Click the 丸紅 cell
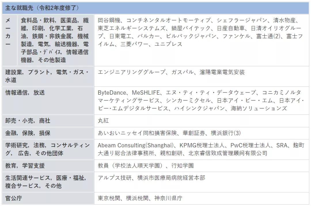This screenshot has width=311, height=206. [202, 121]
